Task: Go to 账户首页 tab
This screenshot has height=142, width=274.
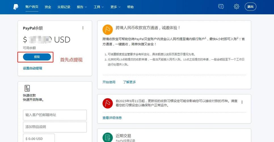Action: 32,7
